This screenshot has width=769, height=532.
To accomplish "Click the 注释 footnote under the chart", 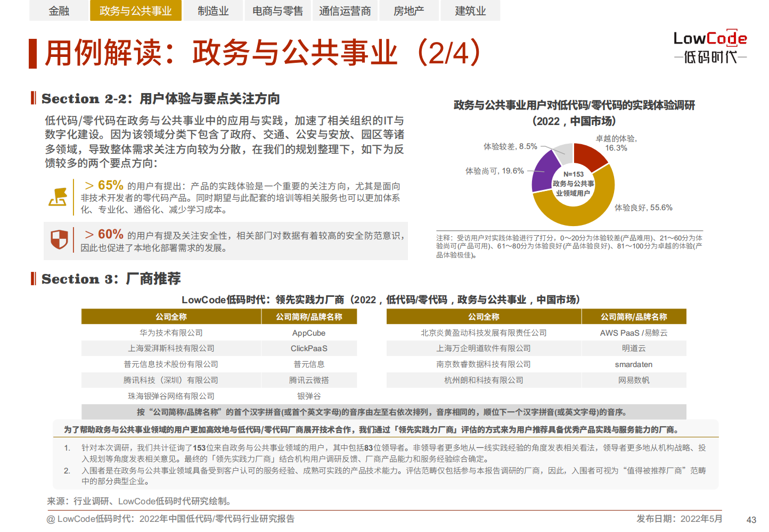I will (569, 246).
